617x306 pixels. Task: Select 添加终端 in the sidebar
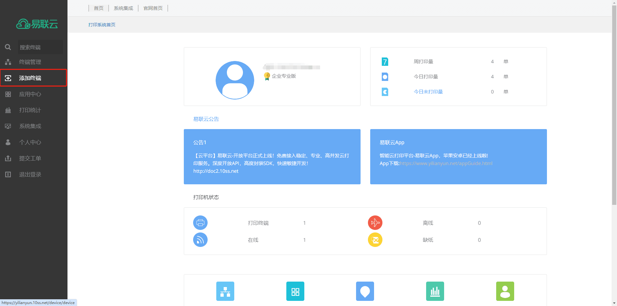(x=30, y=78)
